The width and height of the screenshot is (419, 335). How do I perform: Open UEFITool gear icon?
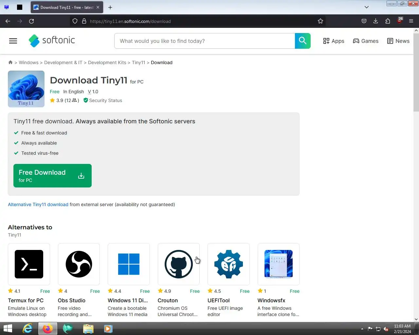pyautogui.click(x=228, y=264)
